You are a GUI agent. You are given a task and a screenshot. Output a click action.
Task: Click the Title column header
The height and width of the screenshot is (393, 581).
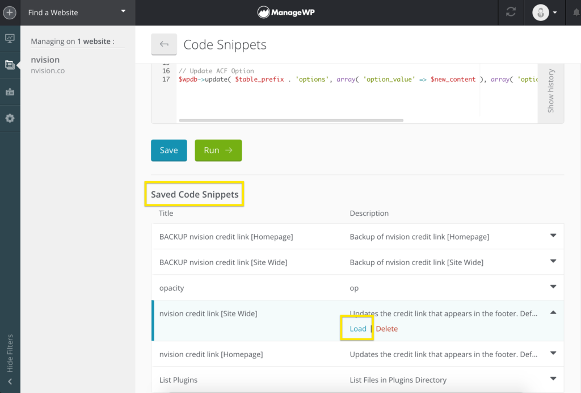[166, 213]
